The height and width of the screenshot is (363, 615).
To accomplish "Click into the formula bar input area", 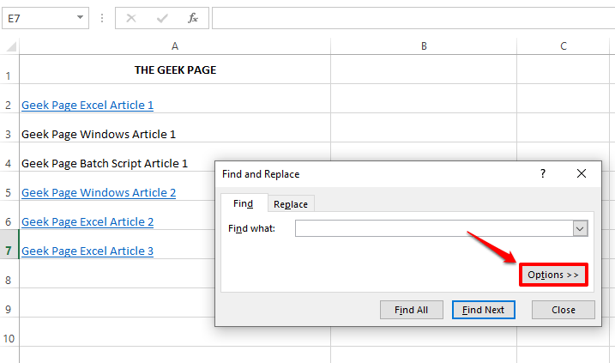I will [412, 17].
